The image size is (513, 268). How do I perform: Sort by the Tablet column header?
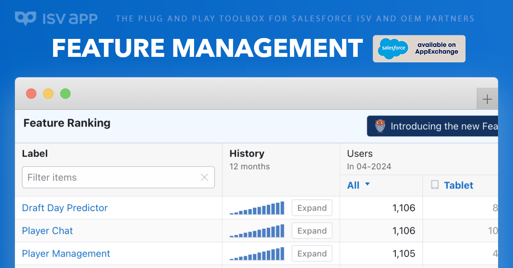pyautogui.click(x=459, y=185)
